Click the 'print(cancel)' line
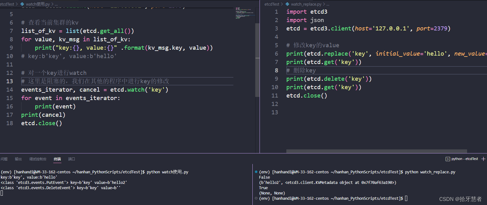This screenshot has width=487, height=205. (43, 115)
